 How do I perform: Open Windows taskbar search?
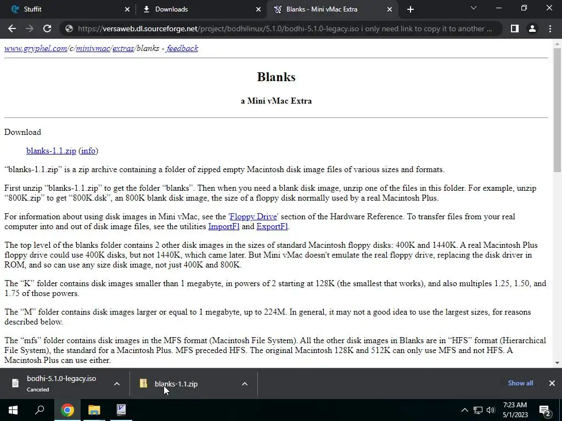point(40,410)
